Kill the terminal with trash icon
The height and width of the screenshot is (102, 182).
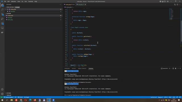point(176,69)
